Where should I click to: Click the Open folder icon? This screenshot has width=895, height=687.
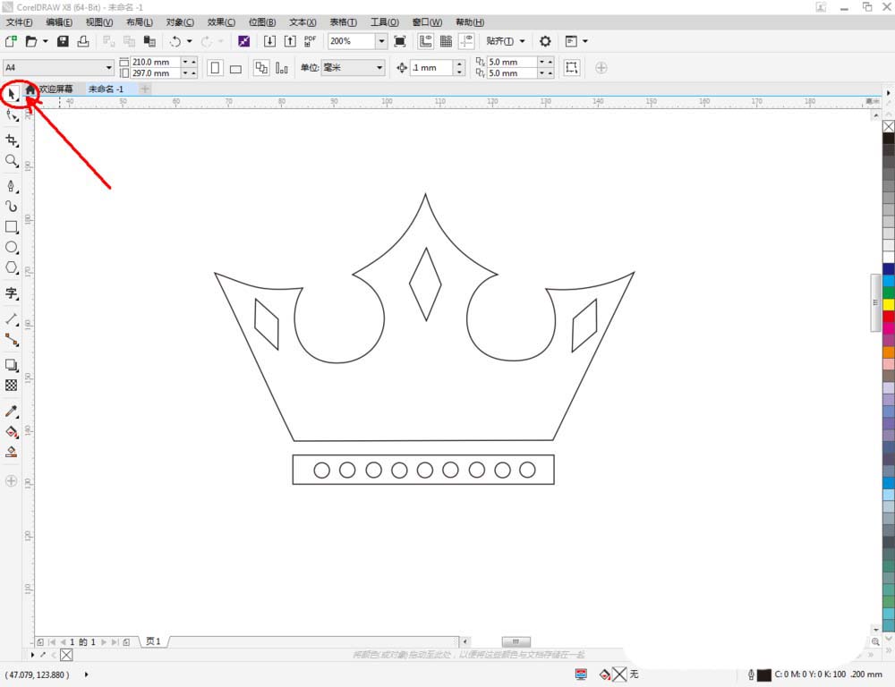point(31,41)
